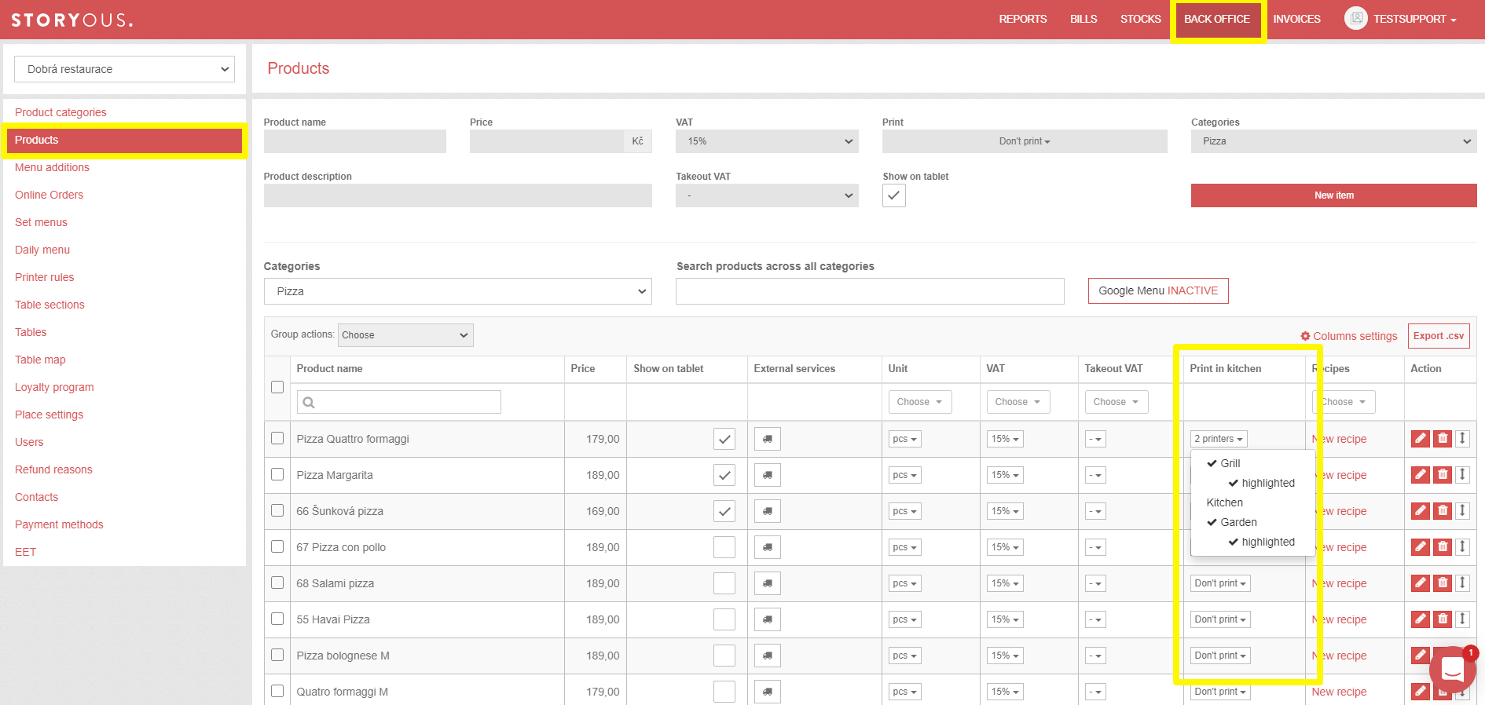The width and height of the screenshot is (1485, 705).
Task: Delete 68 Salami pizza with trash icon
Action: [1443, 583]
